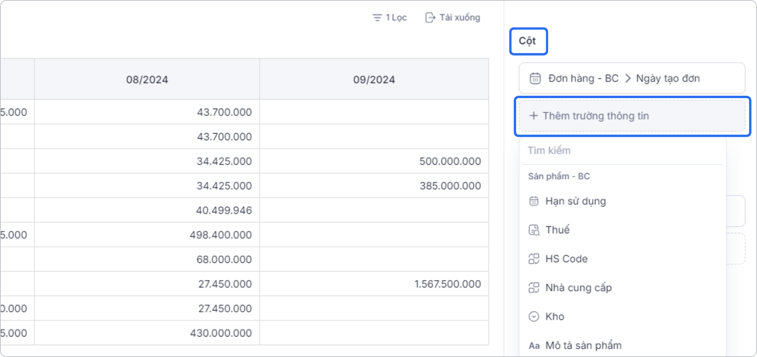757x357 pixels.
Task: Click the Sản phẩm - BC group heading
Action: click(x=559, y=176)
